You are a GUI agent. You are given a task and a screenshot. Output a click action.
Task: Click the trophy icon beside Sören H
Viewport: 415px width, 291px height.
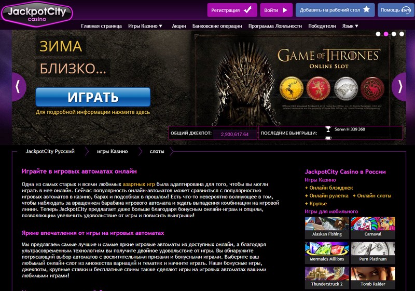[x=328, y=129]
